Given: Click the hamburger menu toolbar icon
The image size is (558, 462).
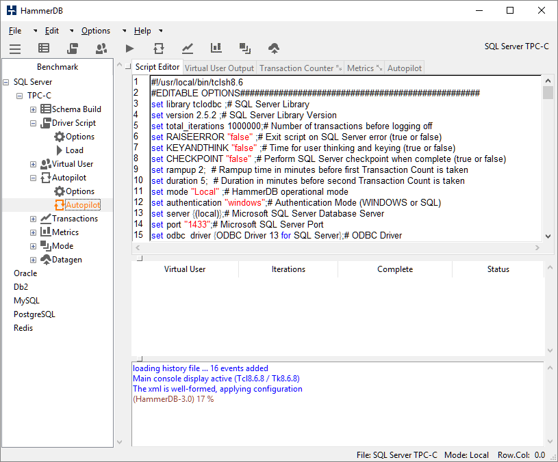Looking at the screenshot, I should click(x=15, y=49).
